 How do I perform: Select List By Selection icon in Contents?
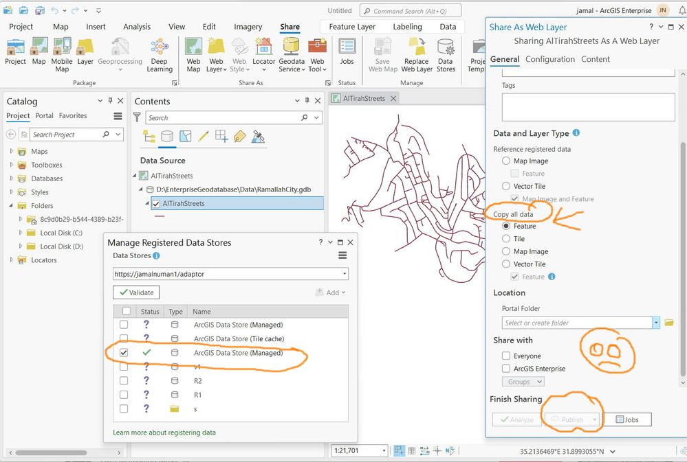186,137
